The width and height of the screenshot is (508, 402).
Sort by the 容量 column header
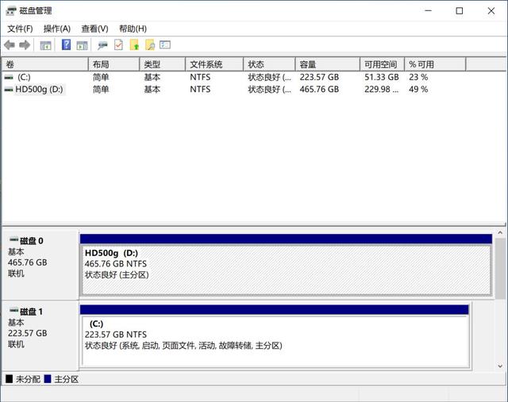328,64
